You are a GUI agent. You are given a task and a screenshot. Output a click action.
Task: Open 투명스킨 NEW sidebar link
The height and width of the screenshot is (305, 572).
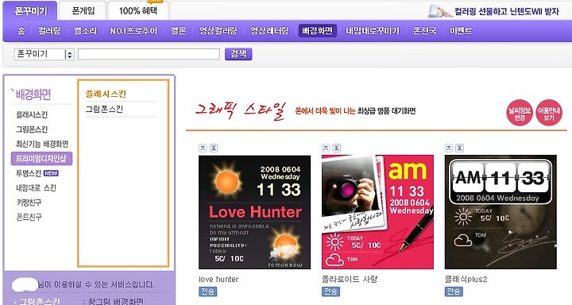click(x=37, y=173)
